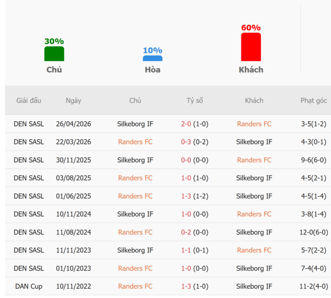Image resolution: width=331 pixels, height=298 pixels.
Task: Click Randers FC in the 11/11/2023 row
Action: [254, 250]
